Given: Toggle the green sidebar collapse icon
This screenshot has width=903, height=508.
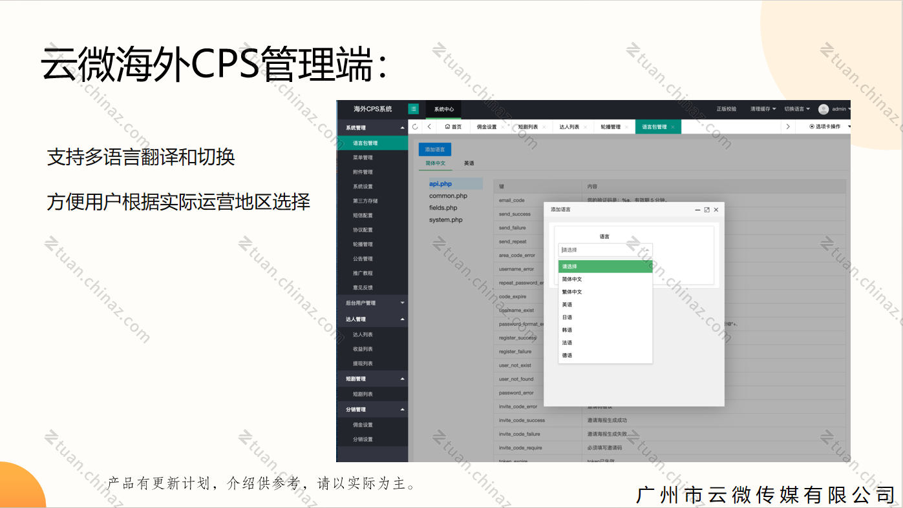Looking at the screenshot, I should tap(414, 109).
